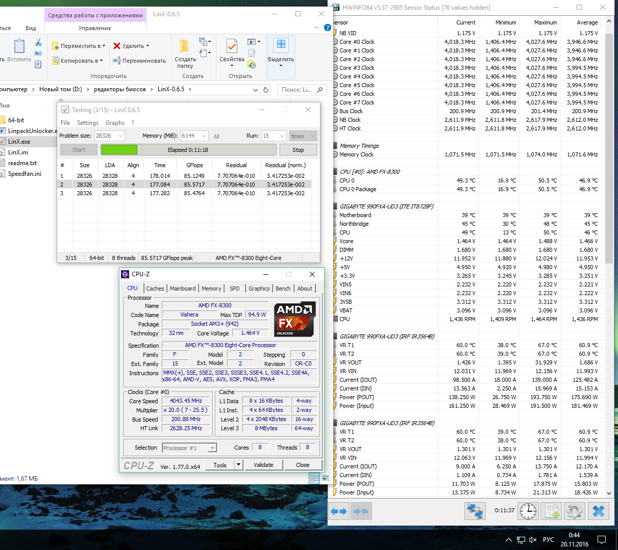This screenshot has width=618, height=550.
Task: Collapse sensors in HWiNFO (inward arrows)
Action: (x=361, y=511)
